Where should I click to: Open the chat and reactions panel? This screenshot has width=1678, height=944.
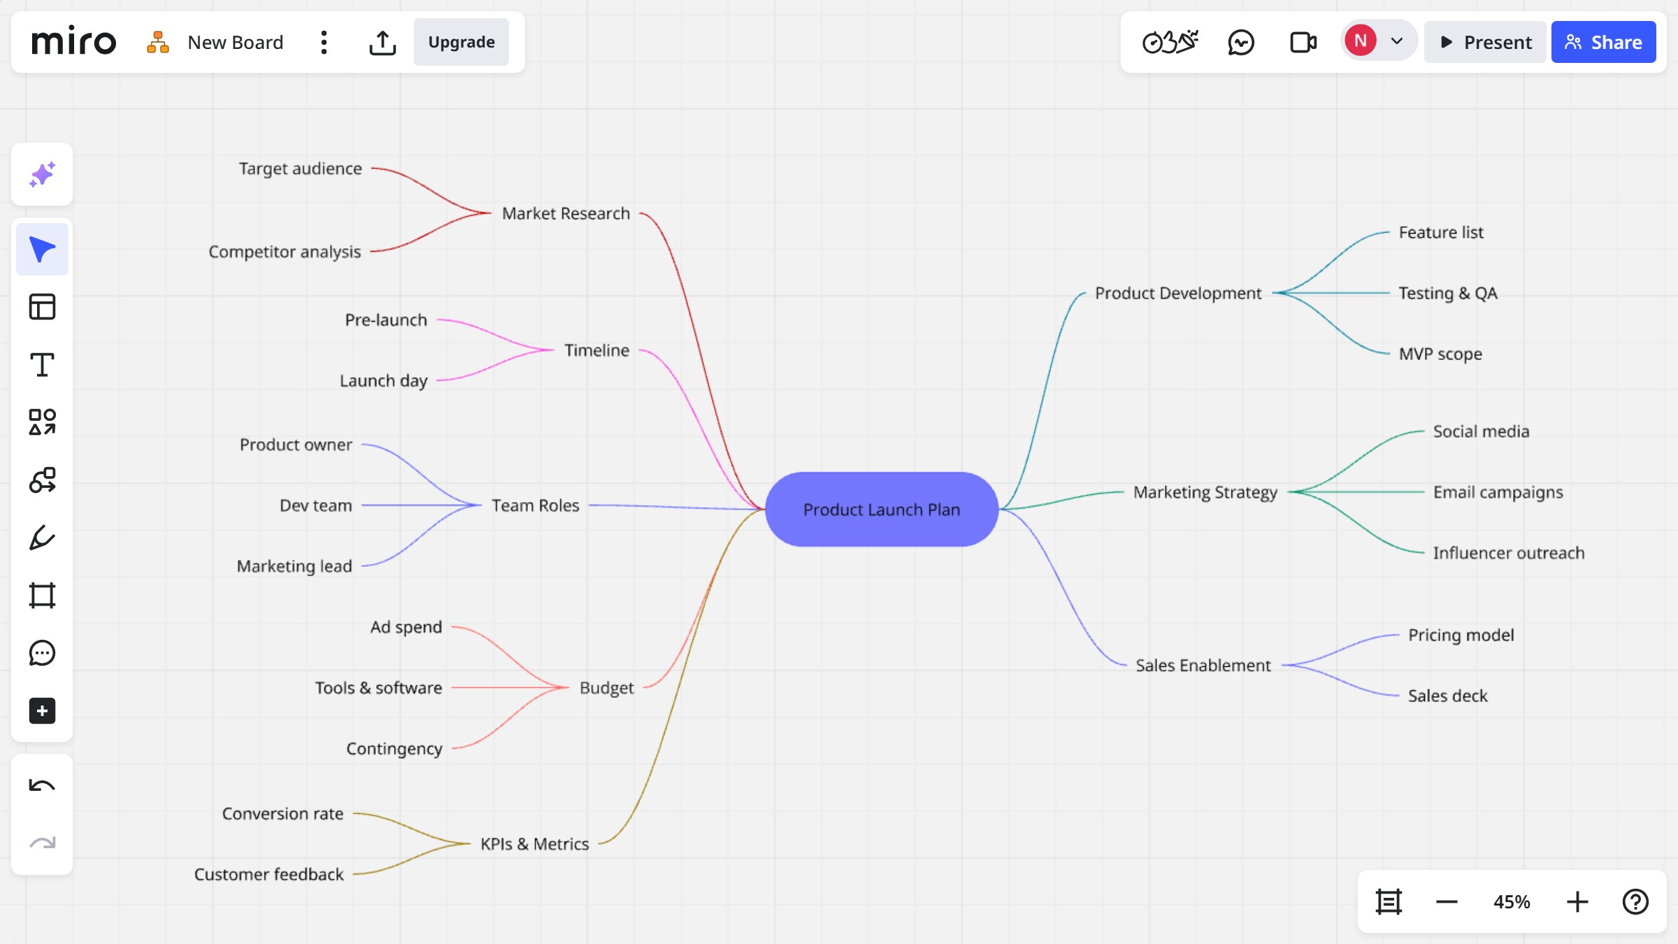point(1242,42)
